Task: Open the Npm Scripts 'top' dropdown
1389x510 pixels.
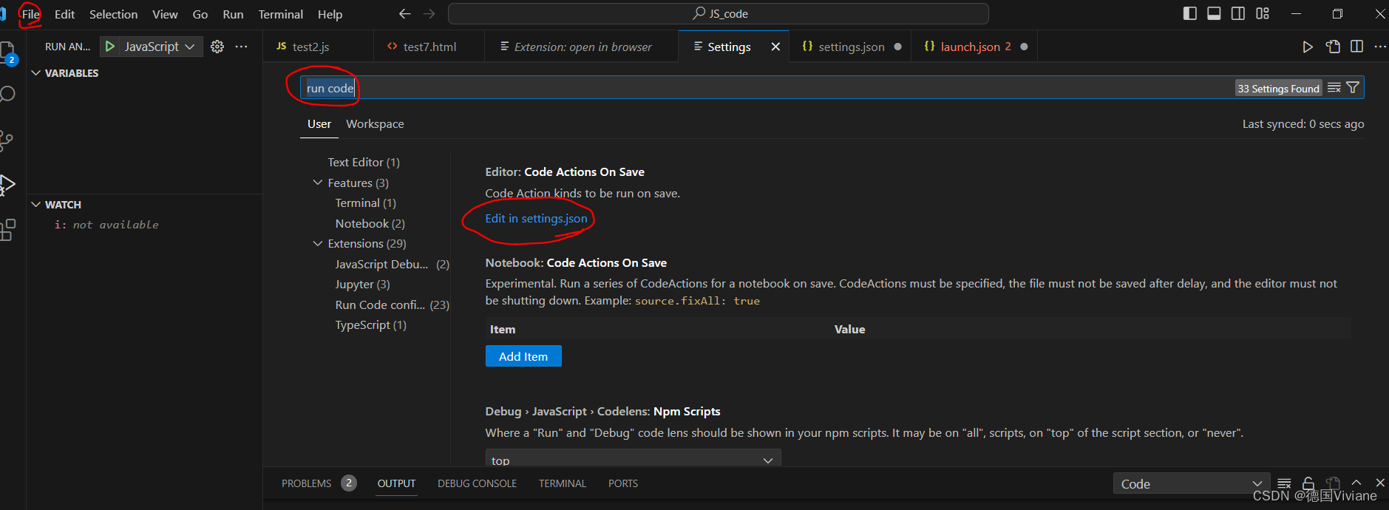Action: [633, 458]
